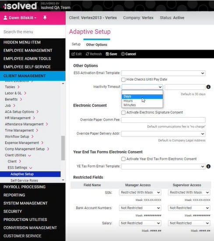
Task: Click the Edit toolbar button
Action: tap(77, 54)
